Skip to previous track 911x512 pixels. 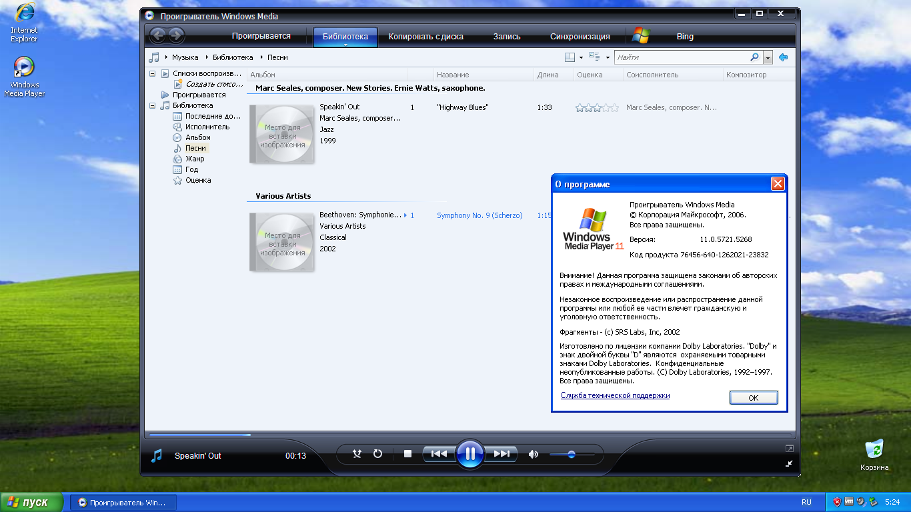(x=439, y=454)
